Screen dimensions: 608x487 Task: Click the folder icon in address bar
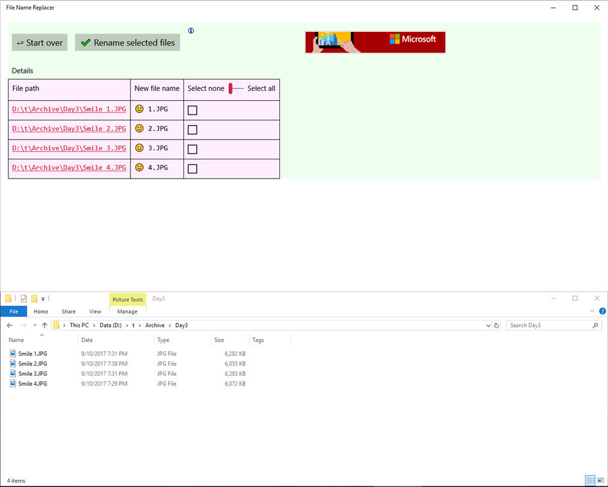56,325
